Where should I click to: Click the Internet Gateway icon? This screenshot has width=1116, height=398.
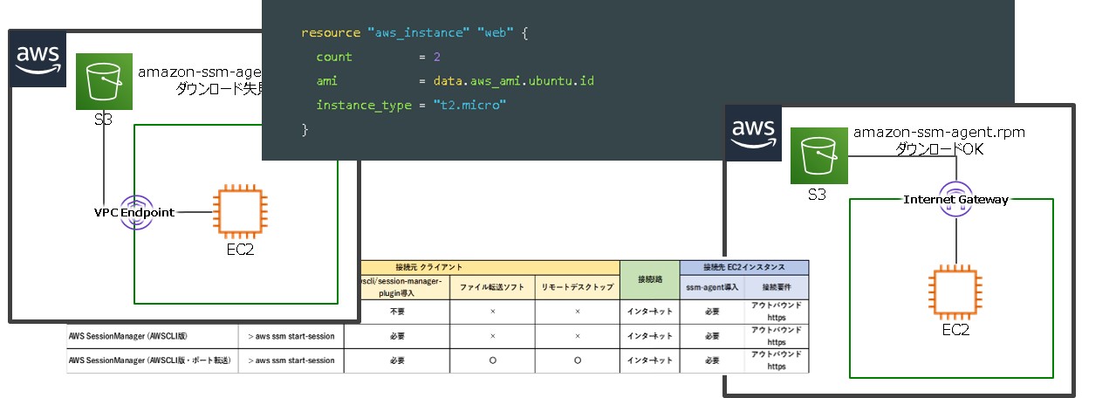click(956, 201)
